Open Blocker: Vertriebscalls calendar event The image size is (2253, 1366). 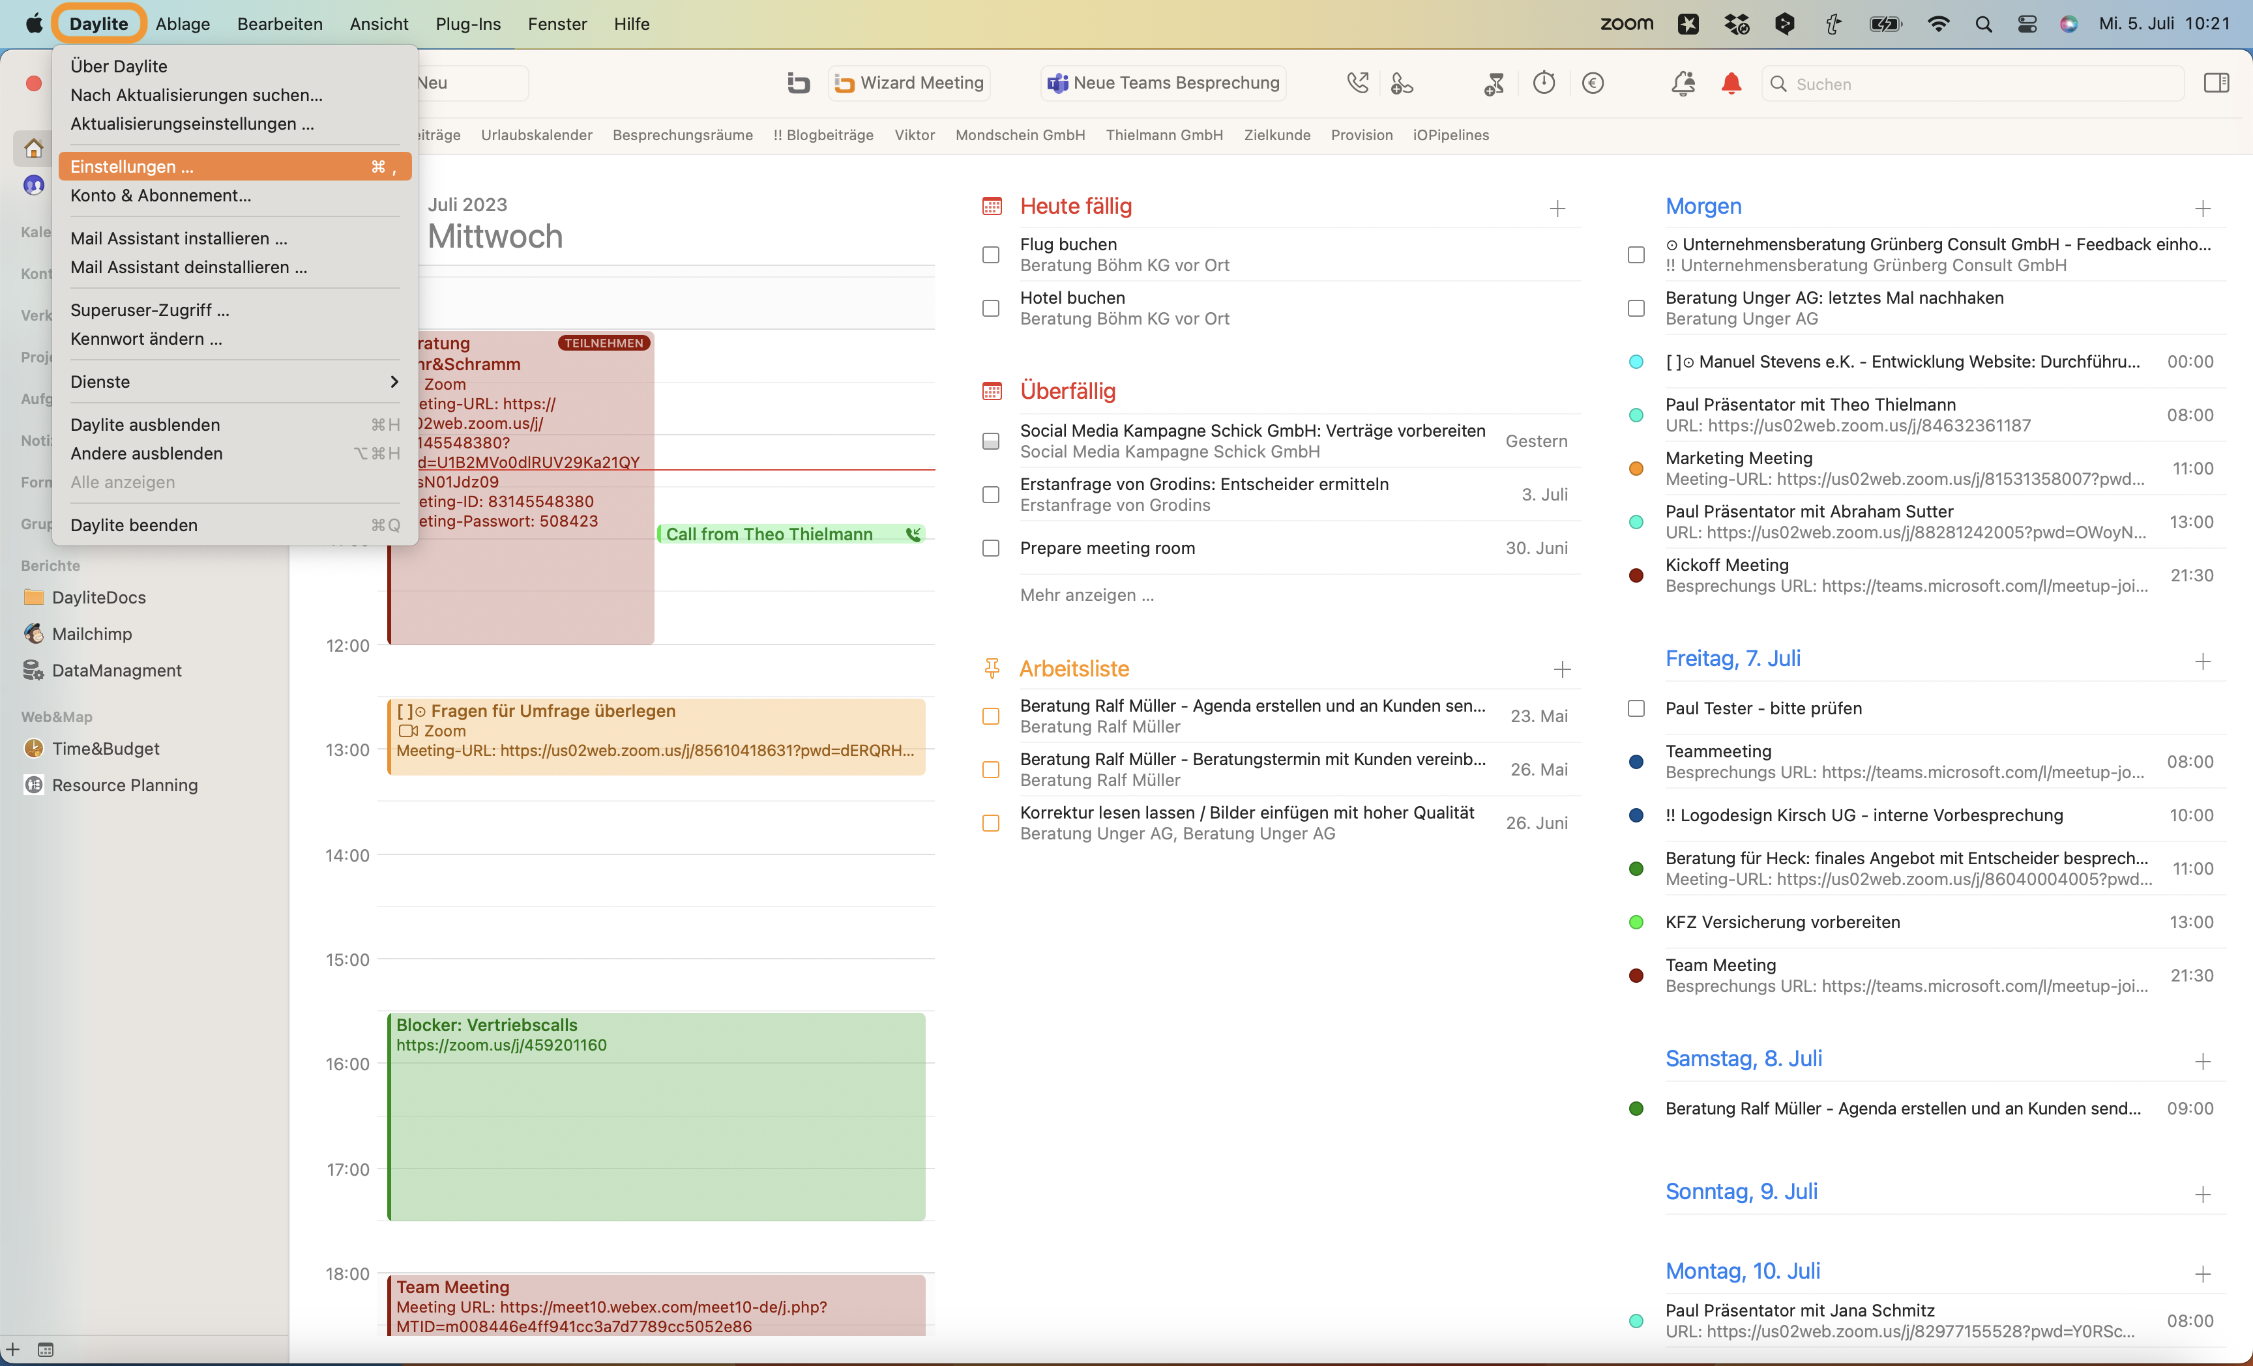point(656,1116)
